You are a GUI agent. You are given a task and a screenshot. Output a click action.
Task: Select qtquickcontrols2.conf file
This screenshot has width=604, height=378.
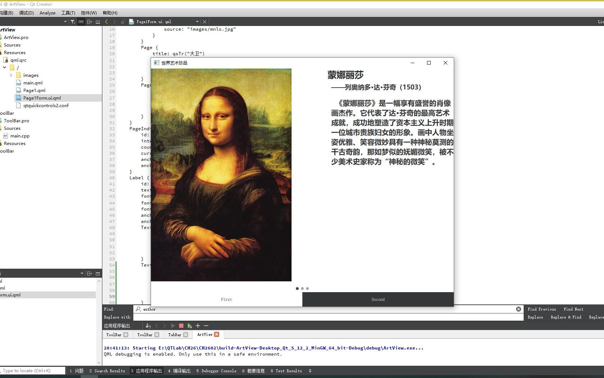[x=46, y=105]
